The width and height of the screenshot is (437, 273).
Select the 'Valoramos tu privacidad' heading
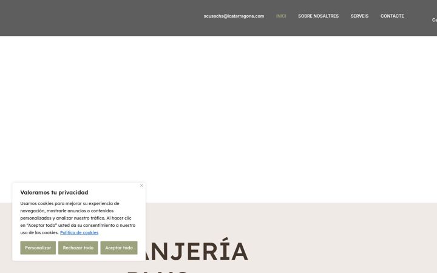click(54, 192)
